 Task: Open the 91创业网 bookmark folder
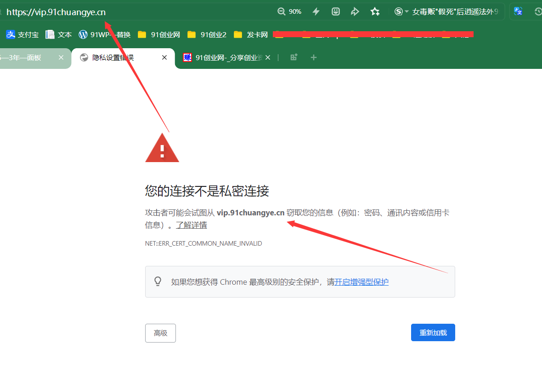159,34
